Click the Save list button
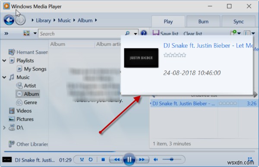Viewport: 259px width, 167px height. point(165,33)
